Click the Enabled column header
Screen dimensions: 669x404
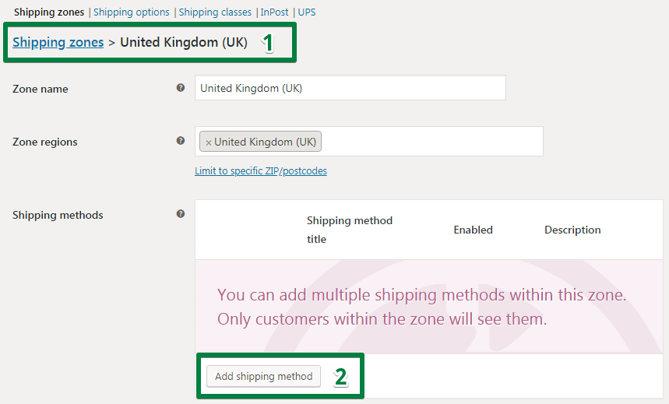coord(473,230)
